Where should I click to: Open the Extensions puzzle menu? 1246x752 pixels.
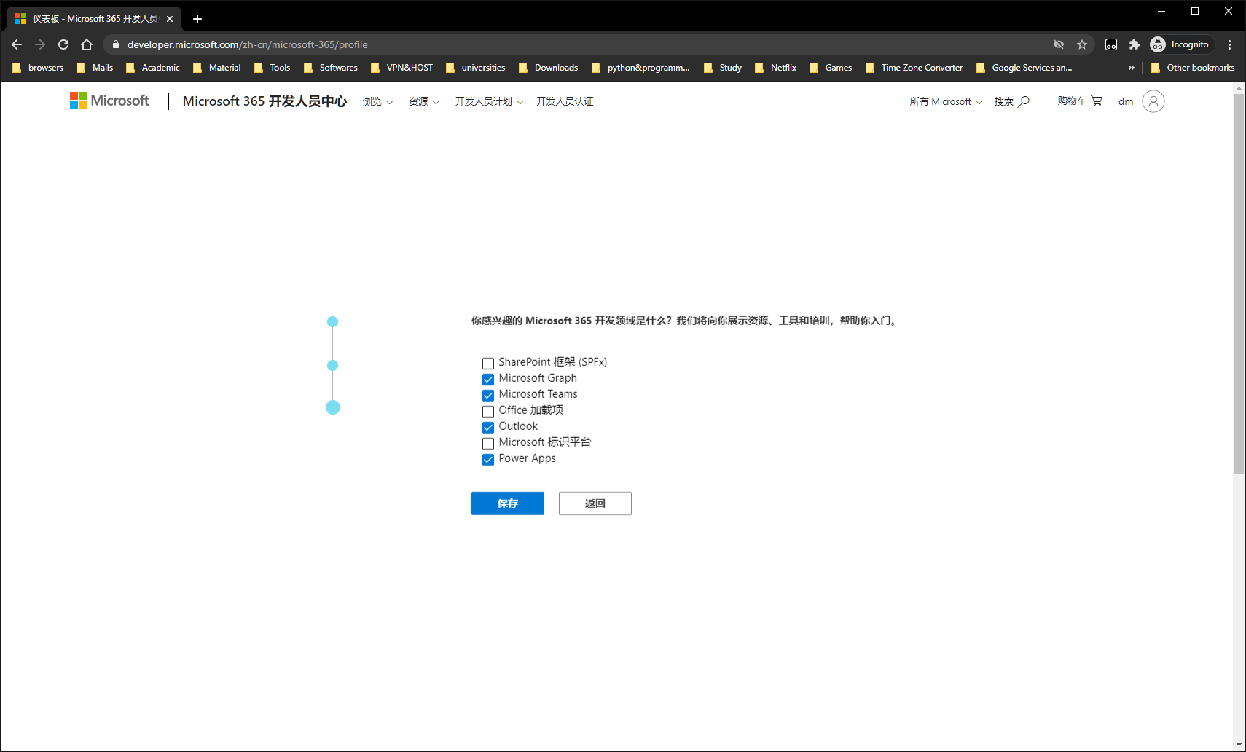(1135, 44)
